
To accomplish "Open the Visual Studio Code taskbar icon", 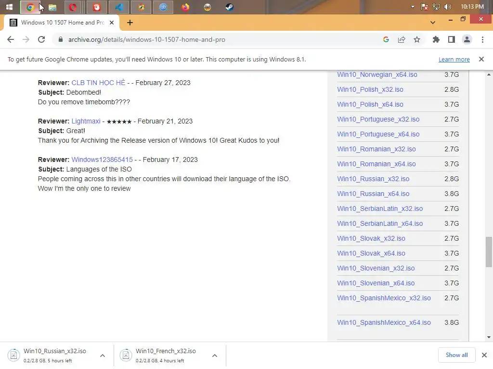I will pyautogui.click(x=119, y=7).
